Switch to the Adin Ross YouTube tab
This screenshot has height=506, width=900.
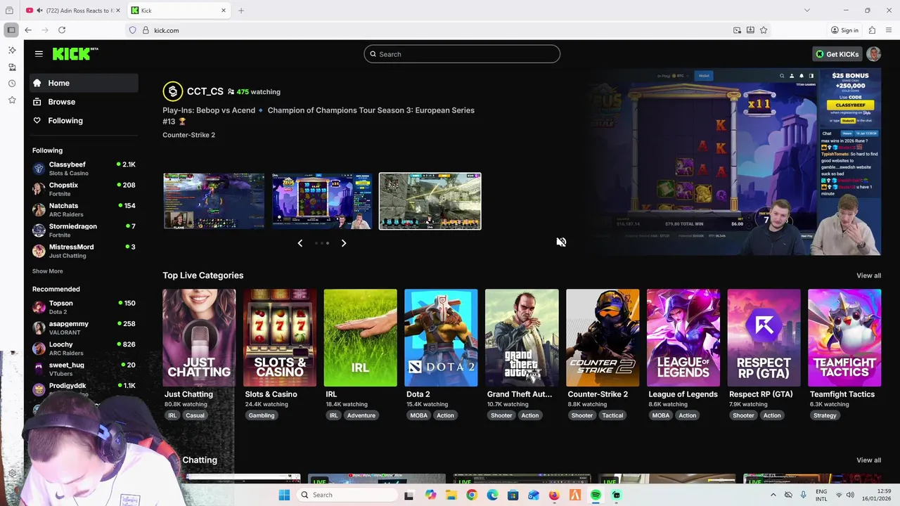(74, 11)
